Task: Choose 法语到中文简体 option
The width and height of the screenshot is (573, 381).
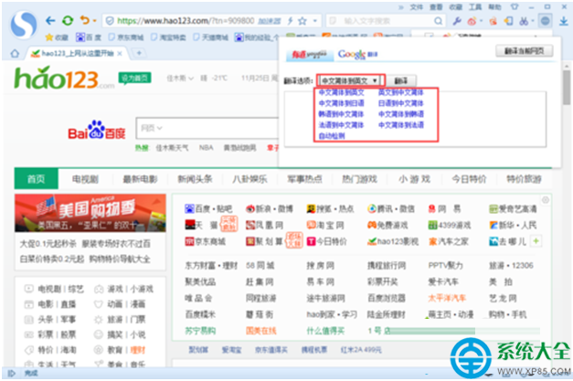Action: point(341,125)
